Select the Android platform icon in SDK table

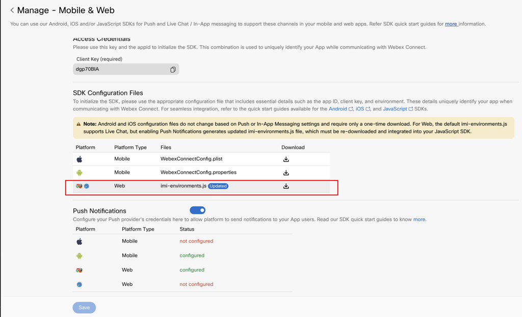(x=79, y=172)
